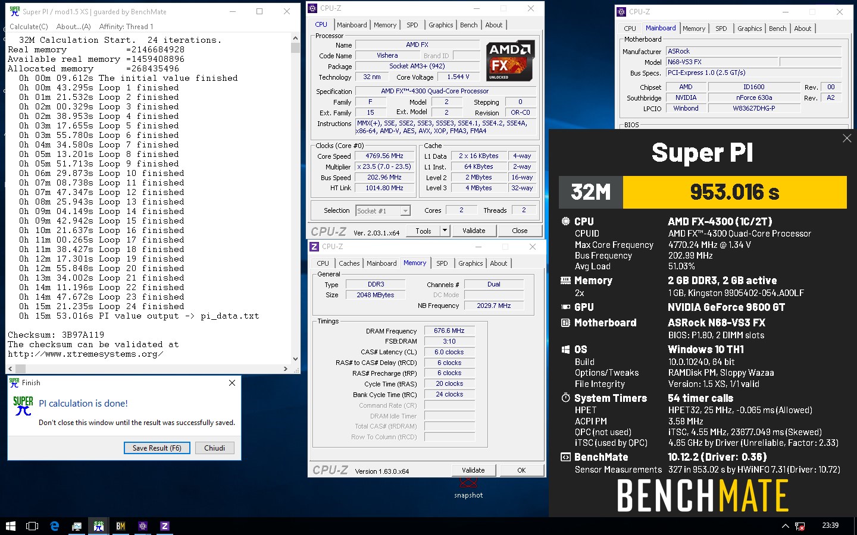The height and width of the screenshot is (535, 857).
Task: Switch to Mainboard tab in CPU-Z 2.03 window
Action: tap(352, 25)
